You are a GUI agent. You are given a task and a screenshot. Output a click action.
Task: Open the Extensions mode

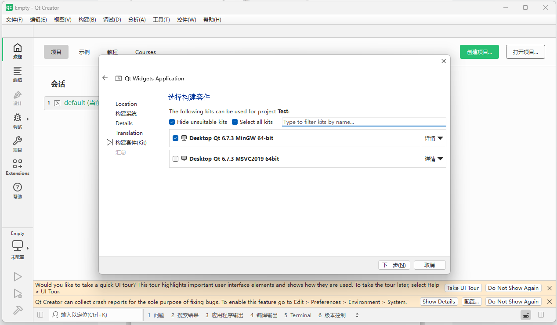tap(17, 167)
